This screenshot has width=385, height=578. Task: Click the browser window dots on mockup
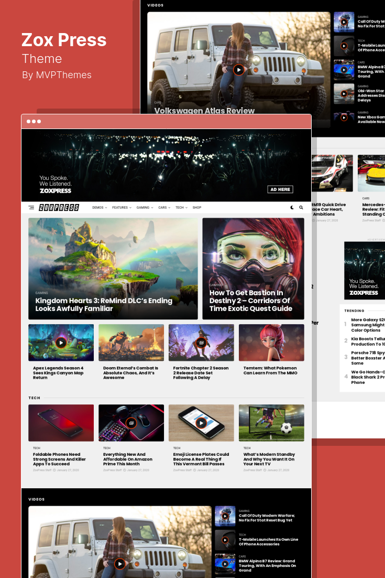(34, 121)
